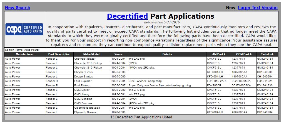Click CVKF513L in the Chevrolet Blazer row
The image size is (284, 122).
(219, 59)
